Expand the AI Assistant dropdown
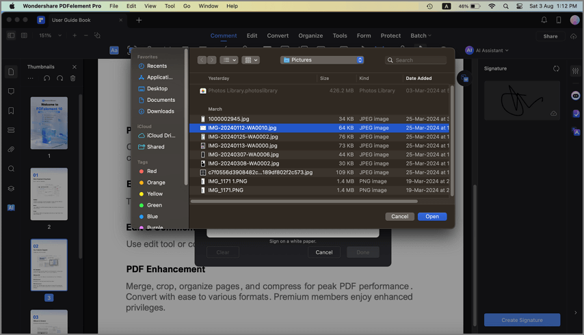 [x=487, y=51]
